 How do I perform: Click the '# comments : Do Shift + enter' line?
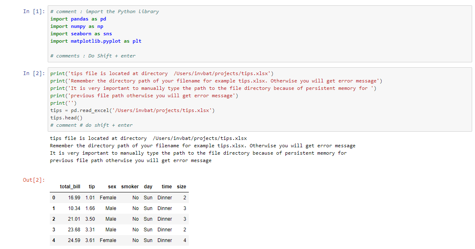[x=93, y=56]
